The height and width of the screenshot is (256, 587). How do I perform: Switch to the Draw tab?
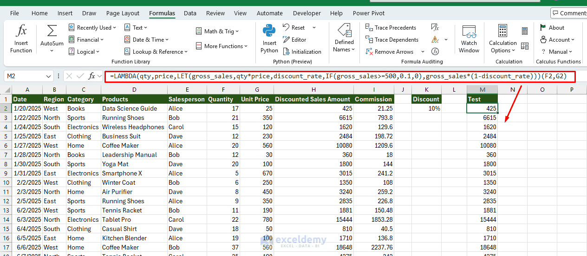pos(89,13)
